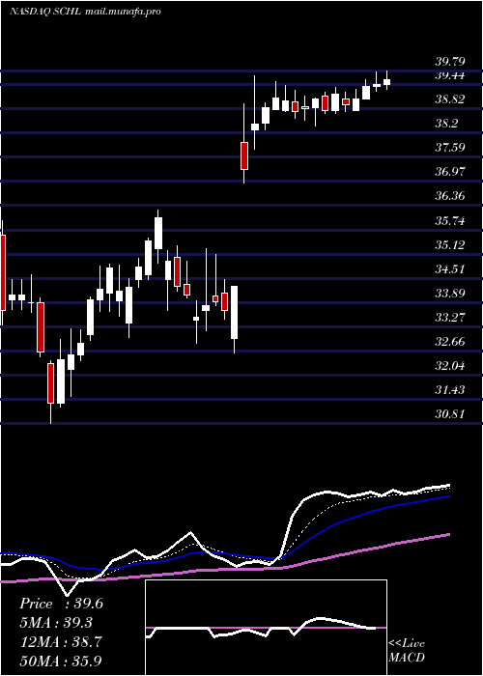Click the 31.43 price axis label
This screenshot has width=483, height=676.
pyautogui.click(x=449, y=390)
